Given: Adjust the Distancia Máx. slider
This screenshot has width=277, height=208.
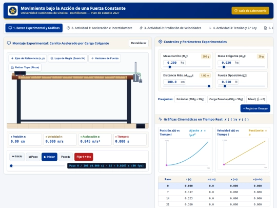Looking at the screenshot, I should point(187,86).
